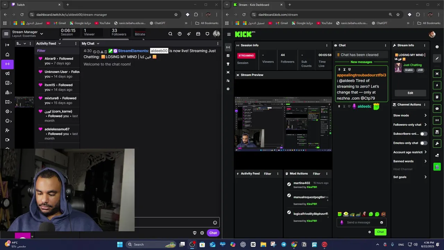Screen dimensions: 444x250
Task: Open My Chat three-dot options menu
Action: point(218,43)
